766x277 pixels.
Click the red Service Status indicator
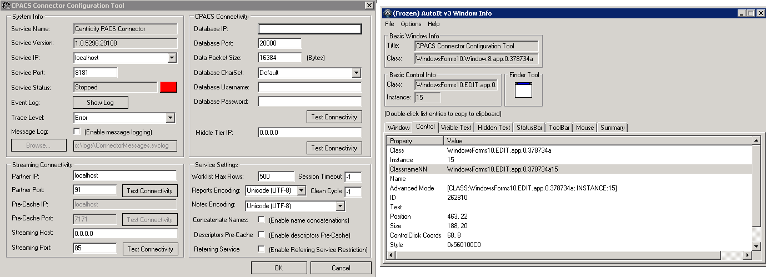168,87
